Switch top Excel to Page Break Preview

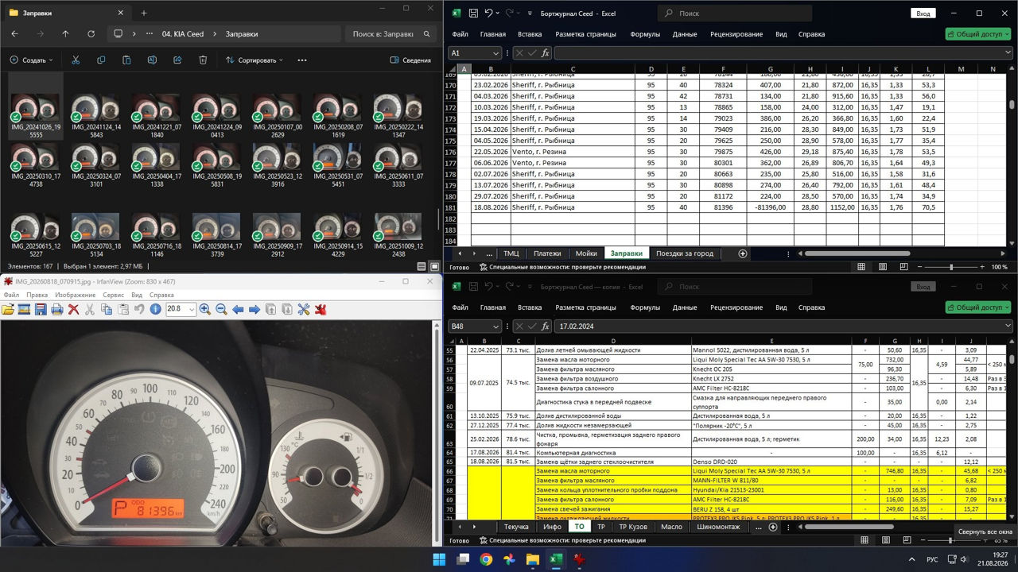pyautogui.click(x=904, y=267)
